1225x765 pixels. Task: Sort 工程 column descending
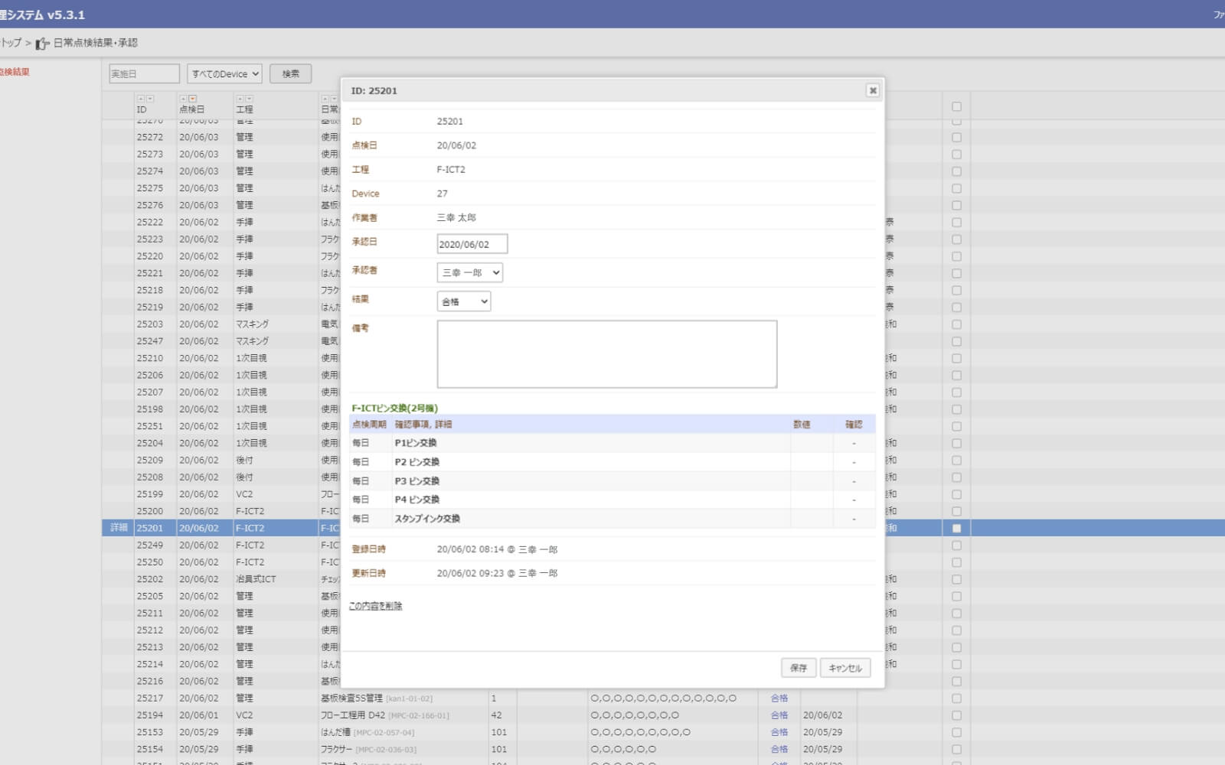[250, 99]
